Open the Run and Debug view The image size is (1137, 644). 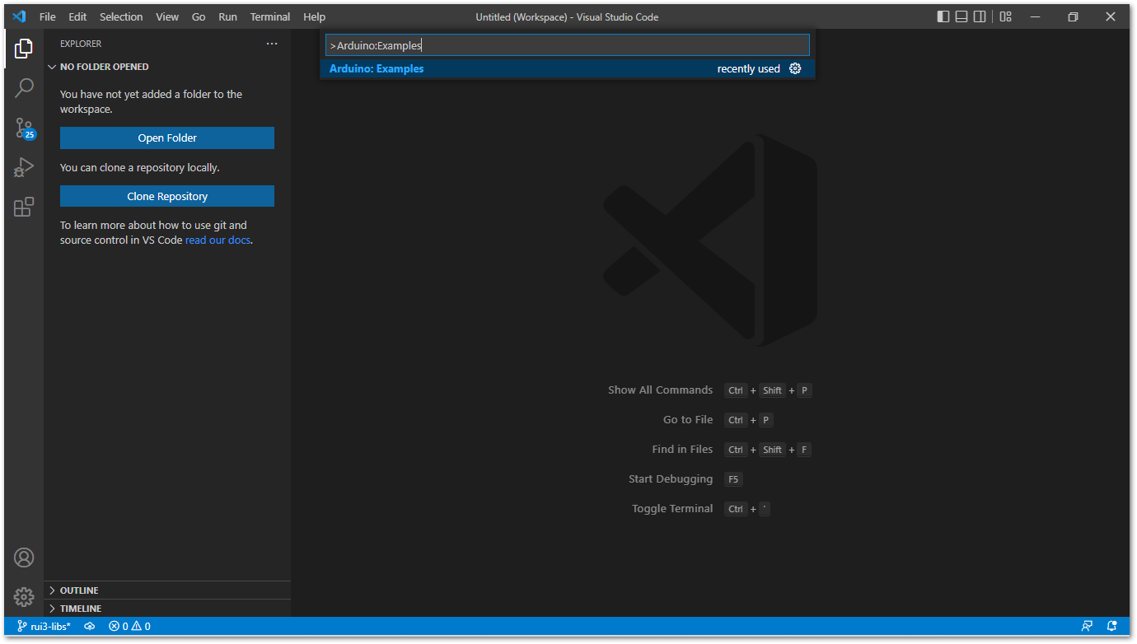tap(24, 167)
